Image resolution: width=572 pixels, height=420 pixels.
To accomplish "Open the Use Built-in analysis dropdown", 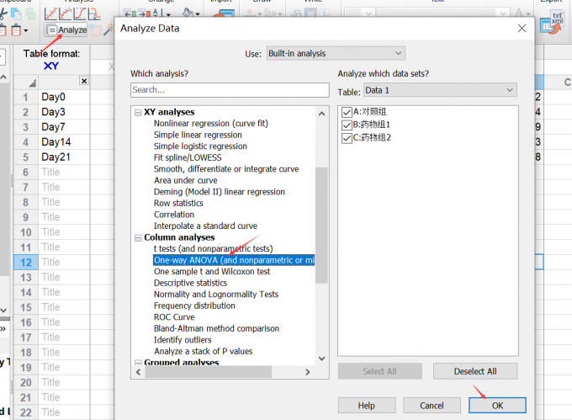I will tap(336, 53).
